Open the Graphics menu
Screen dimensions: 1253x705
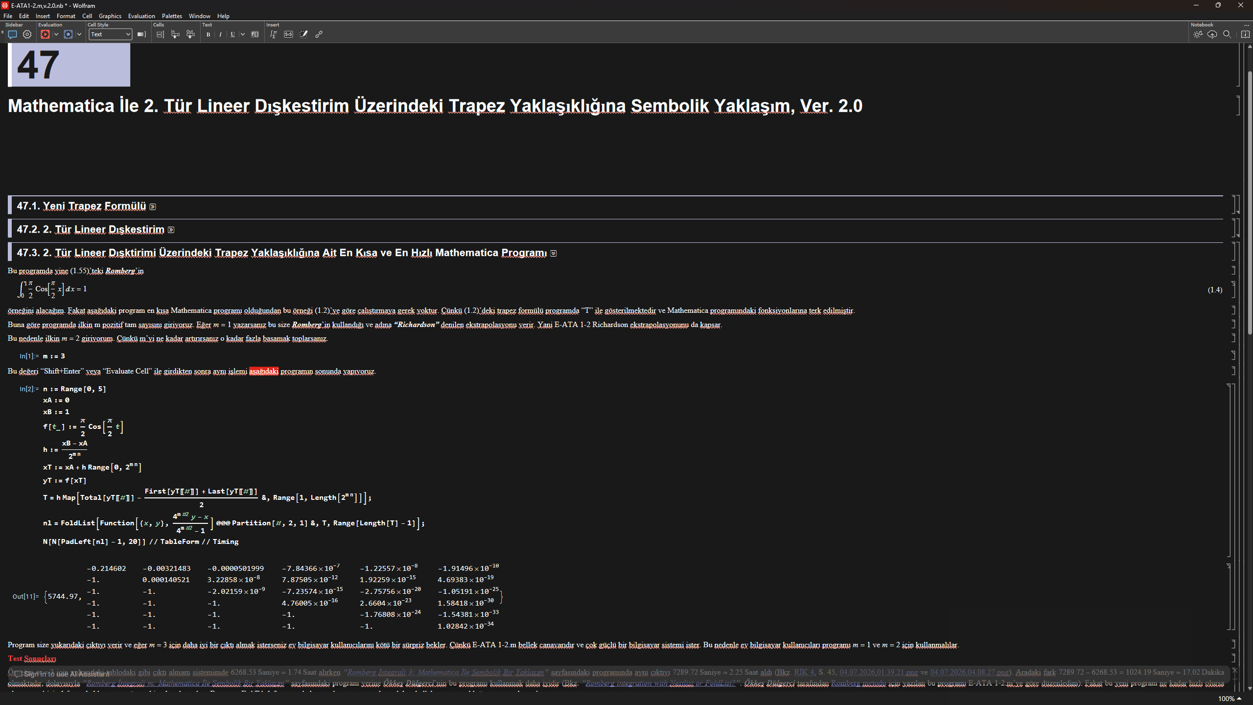(x=110, y=16)
